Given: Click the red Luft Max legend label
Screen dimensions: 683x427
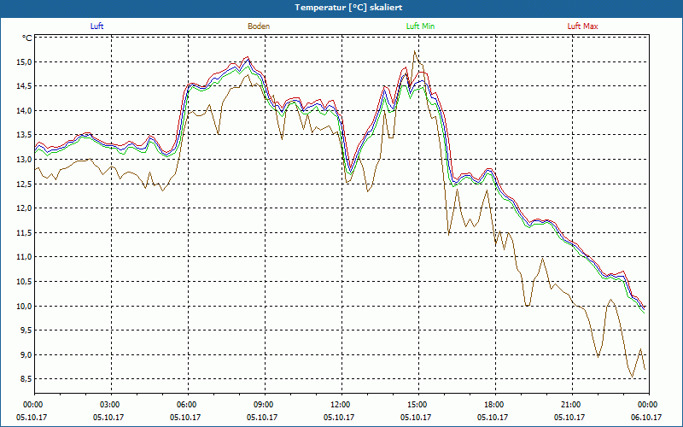Looking at the screenshot, I should click(582, 26).
